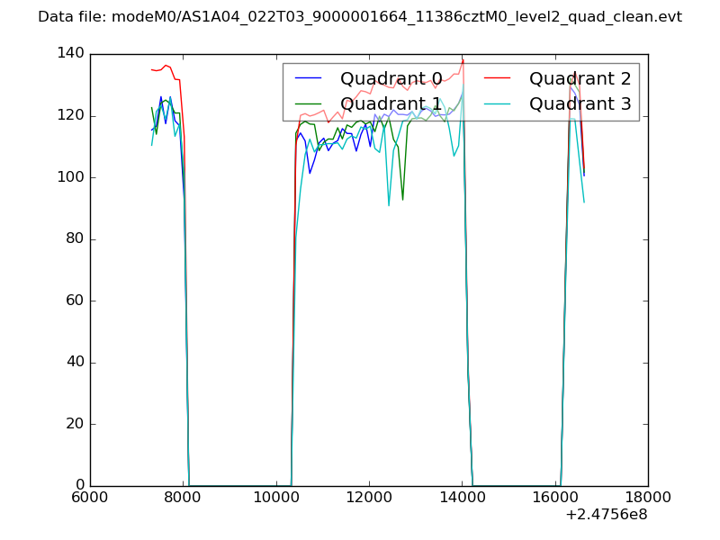The height and width of the screenshot is (540, 720).
Task: Click the cyan Quadrant 3 legend line
Action: coord(498,104)
